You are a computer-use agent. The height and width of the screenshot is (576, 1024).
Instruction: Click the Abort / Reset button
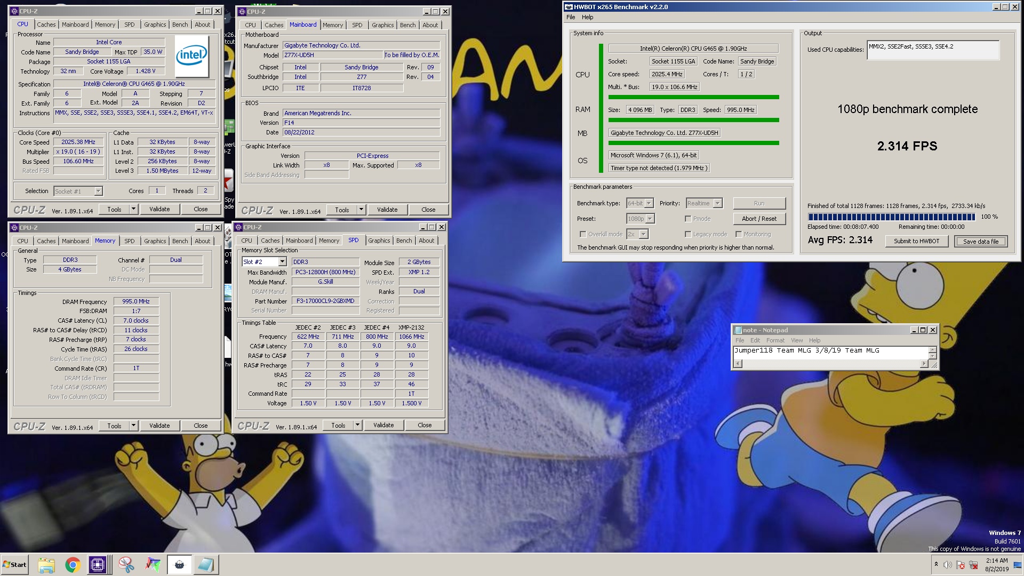coord(759,219)
